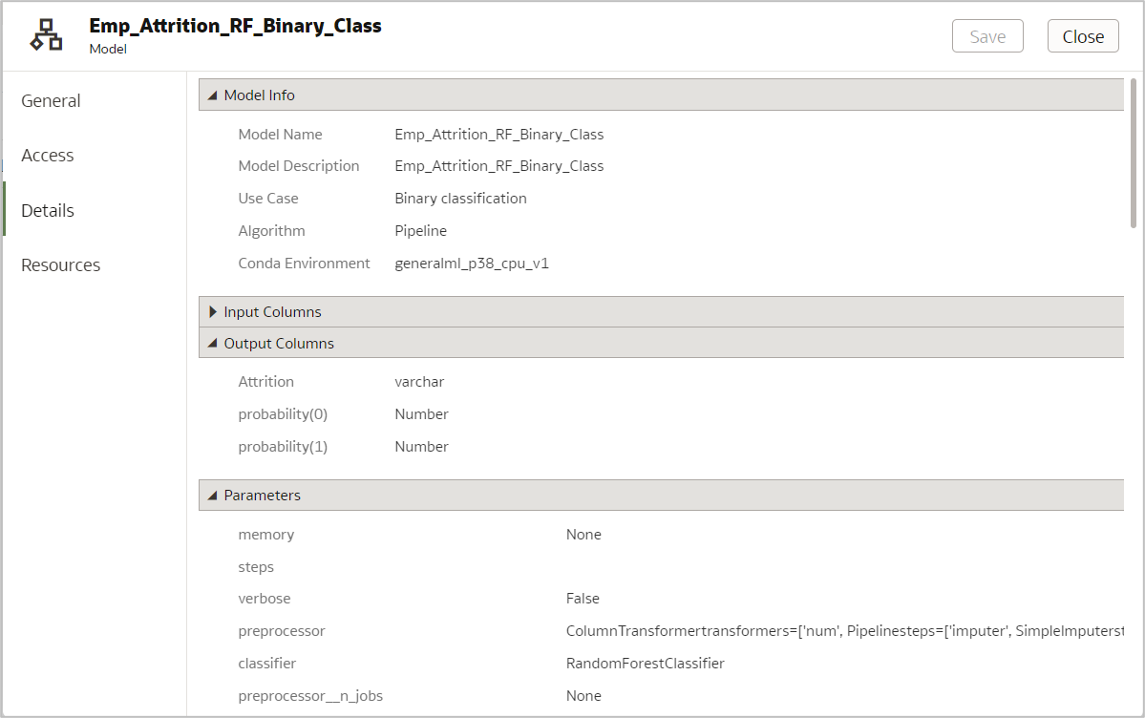Go to the Resources tab
This screenshot has height=718, width=1145.
(x=60, y=265)
